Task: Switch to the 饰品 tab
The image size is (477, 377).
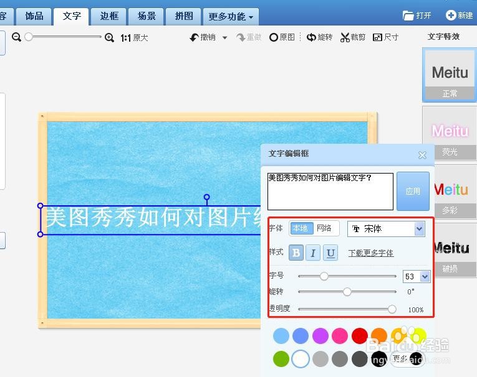Action: click(x=34, y=16)
